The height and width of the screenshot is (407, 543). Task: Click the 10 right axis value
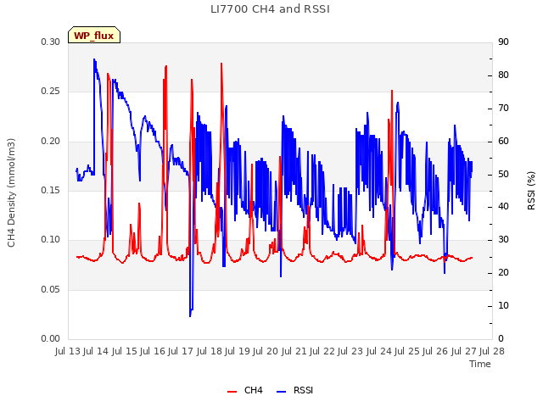click(x=503, y=306)
